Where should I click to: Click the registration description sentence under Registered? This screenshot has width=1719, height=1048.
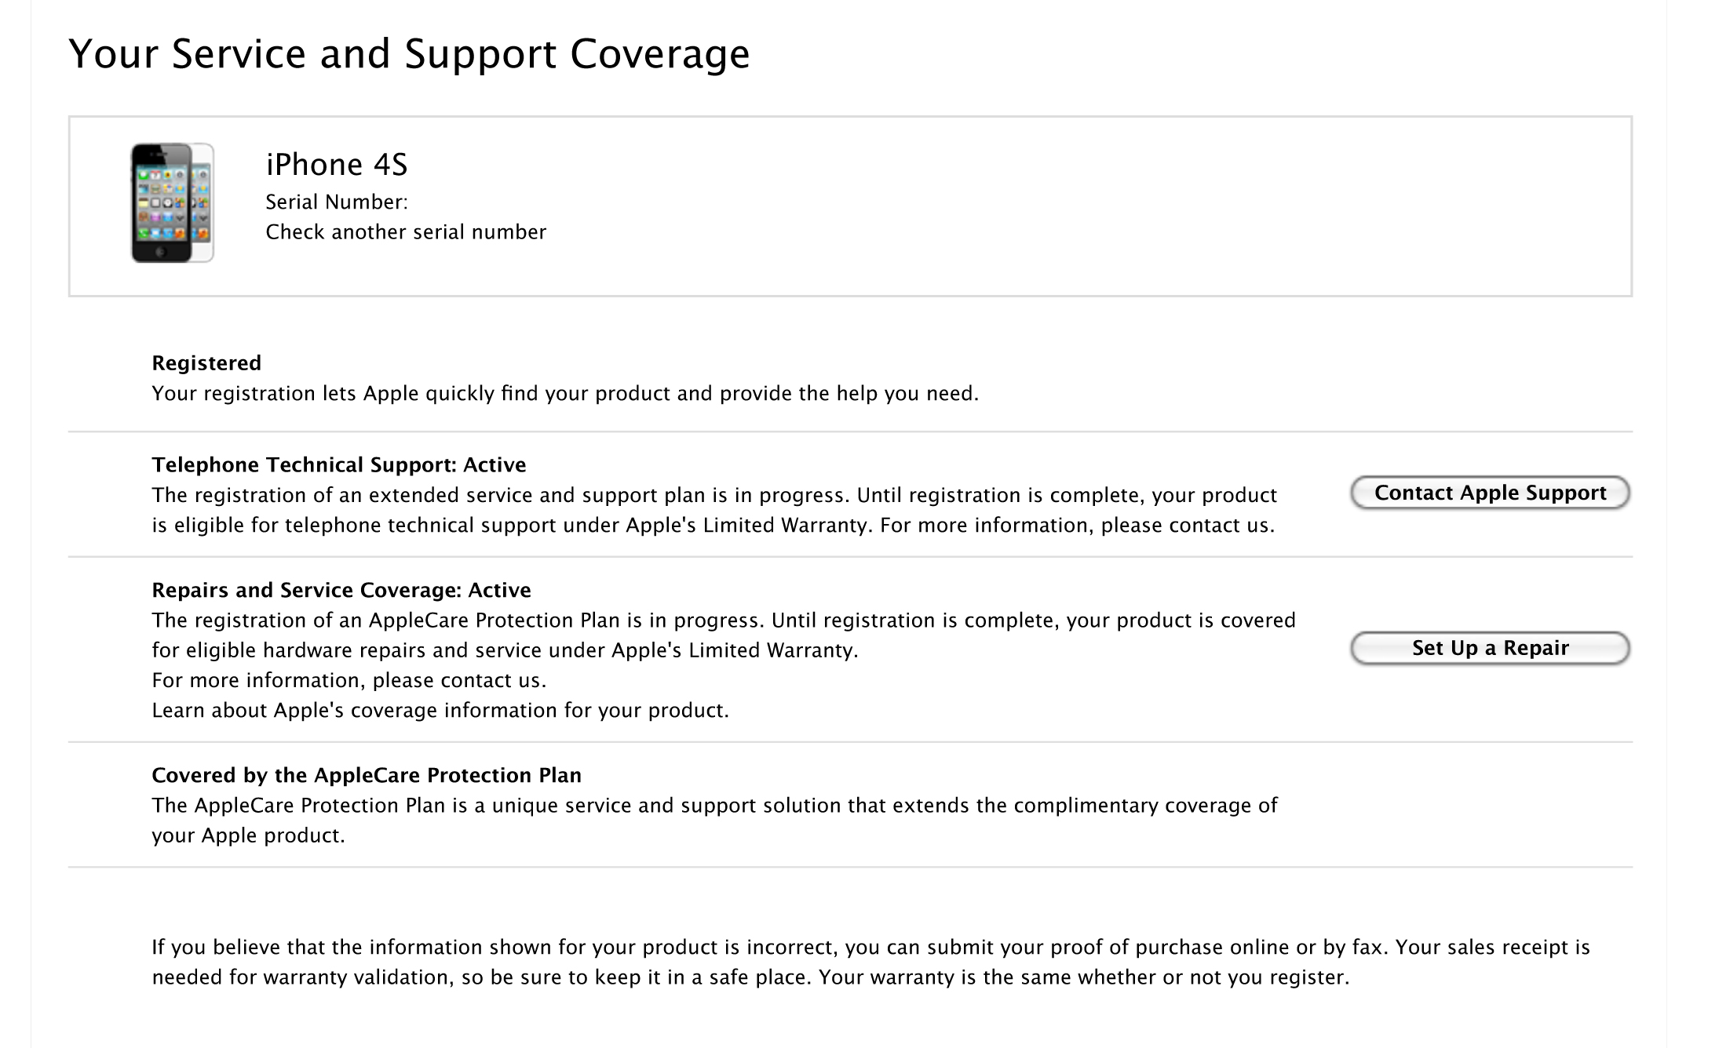point(565,394)
